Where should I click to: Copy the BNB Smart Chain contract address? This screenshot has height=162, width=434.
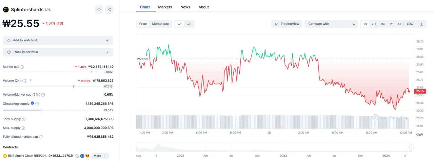tap(77, 156)
